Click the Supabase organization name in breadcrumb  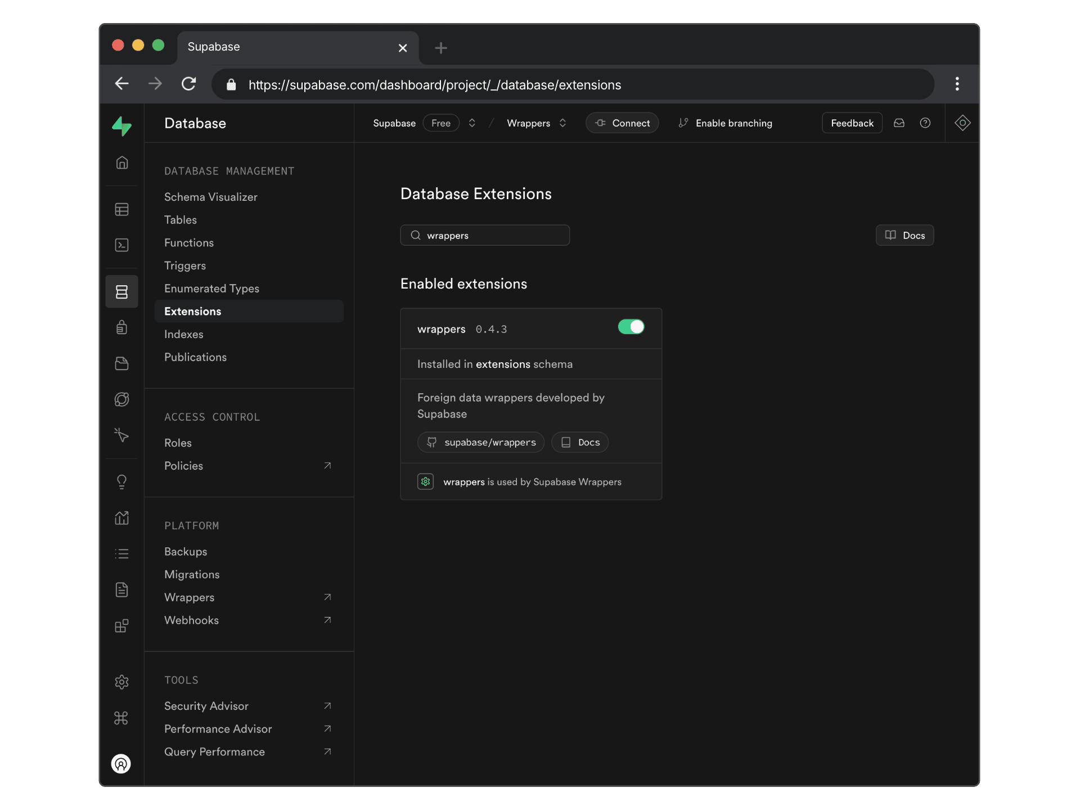coord(394,123)
